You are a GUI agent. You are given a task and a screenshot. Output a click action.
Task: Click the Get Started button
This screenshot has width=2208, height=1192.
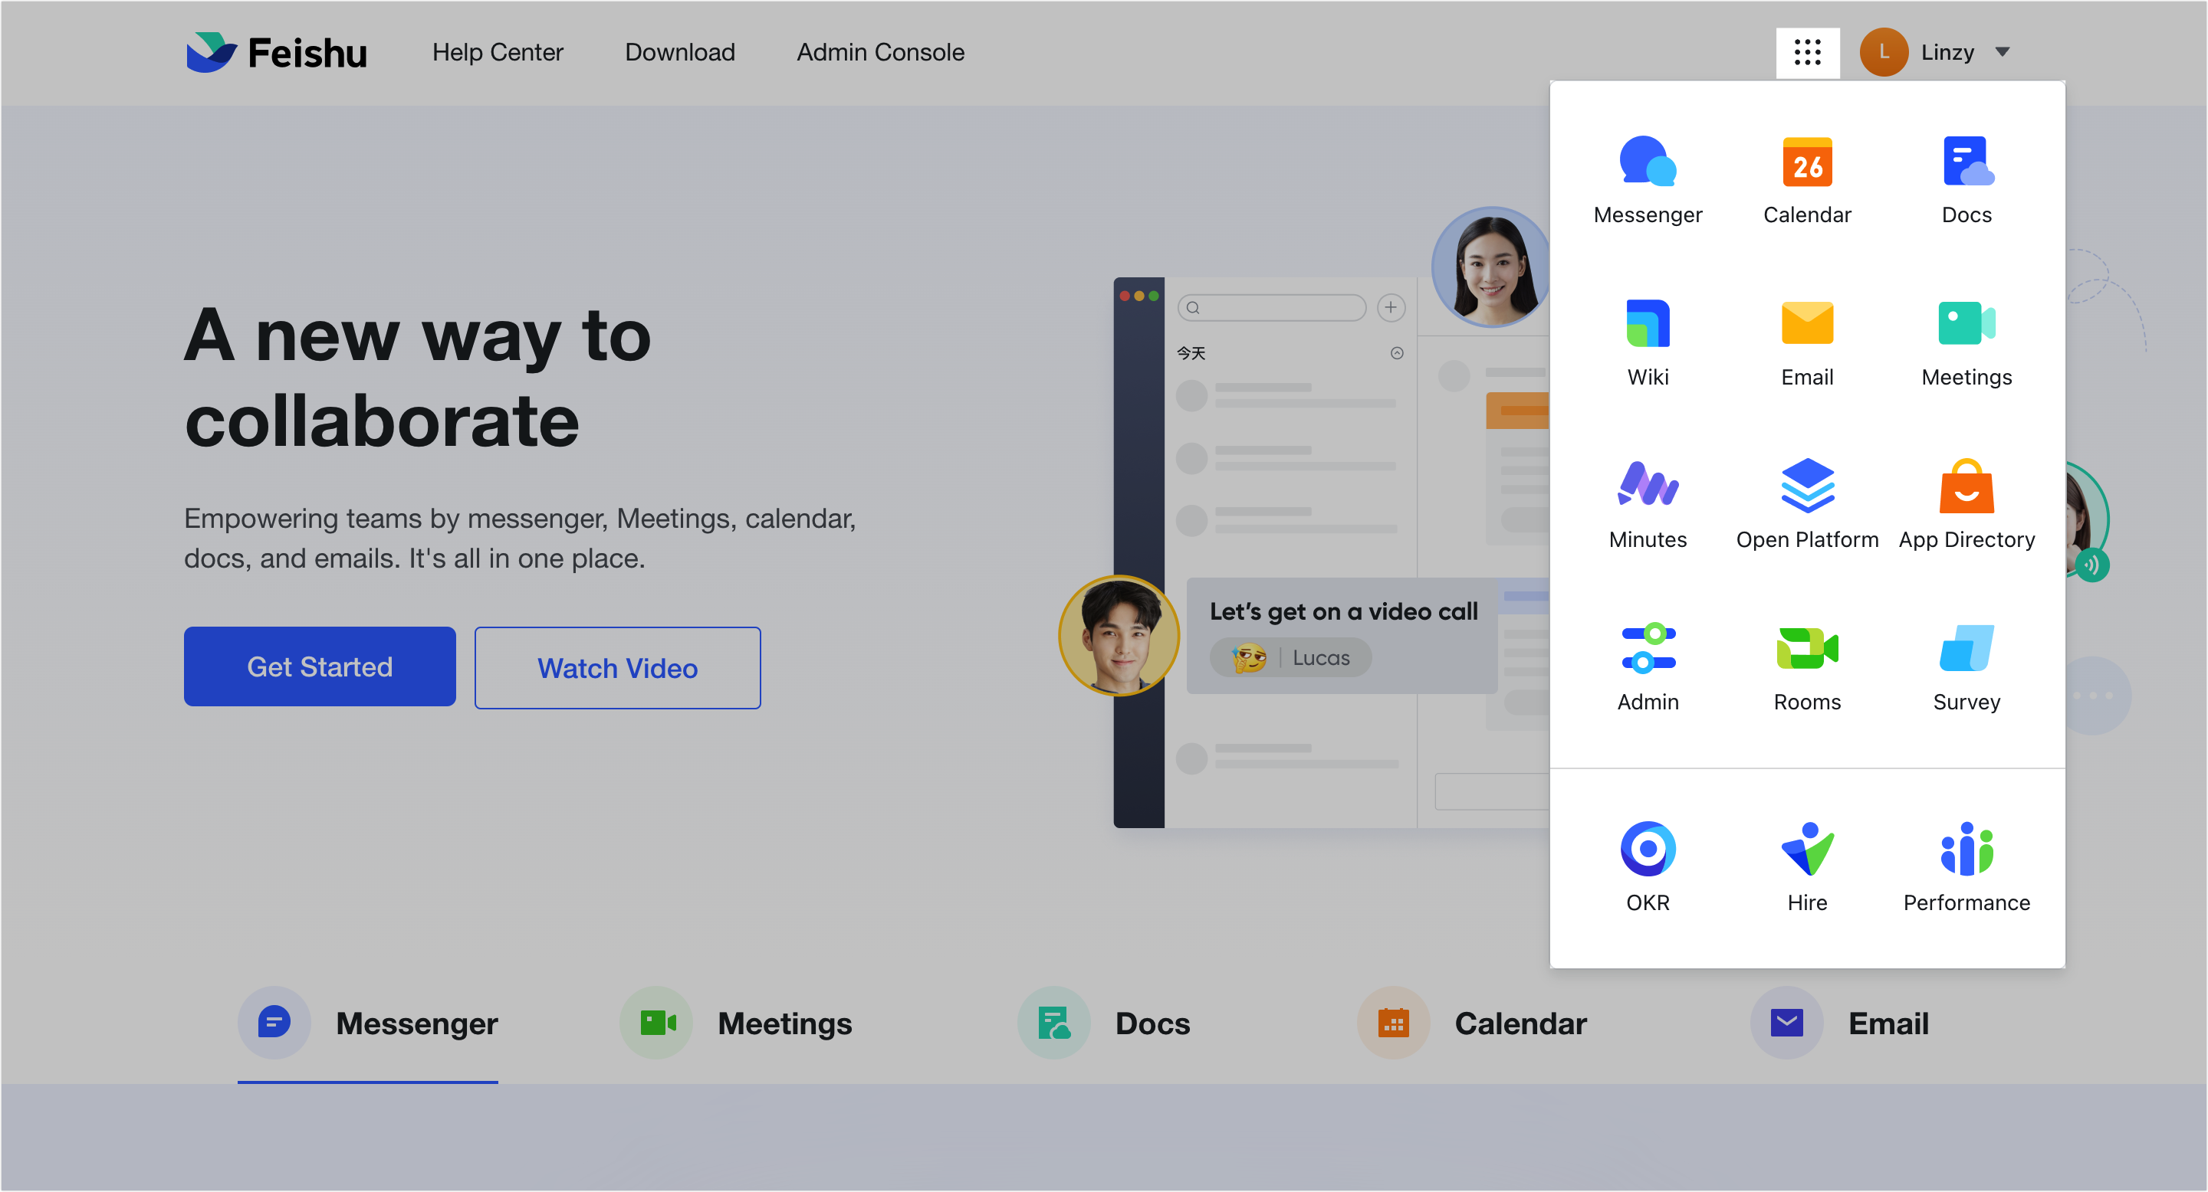(320, 666)
